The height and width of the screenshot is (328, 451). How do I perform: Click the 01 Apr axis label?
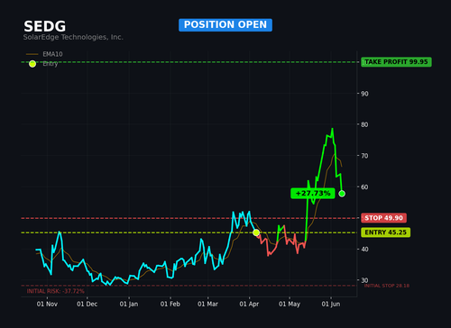(x=249, y=304)
